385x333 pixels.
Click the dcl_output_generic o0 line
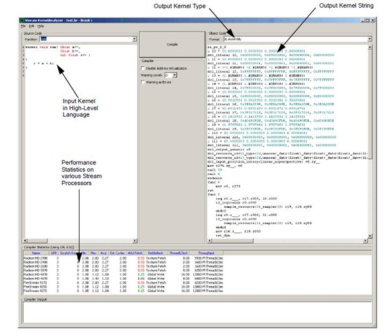(x=229, y=149)
